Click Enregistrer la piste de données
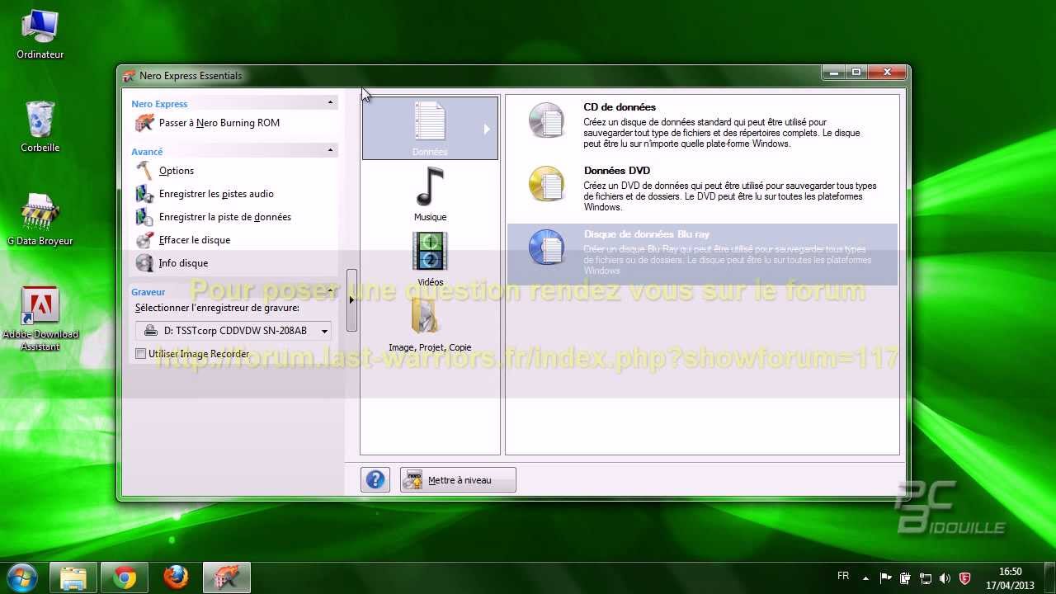Screen dimensions: 1056x594 pos(225,217)
